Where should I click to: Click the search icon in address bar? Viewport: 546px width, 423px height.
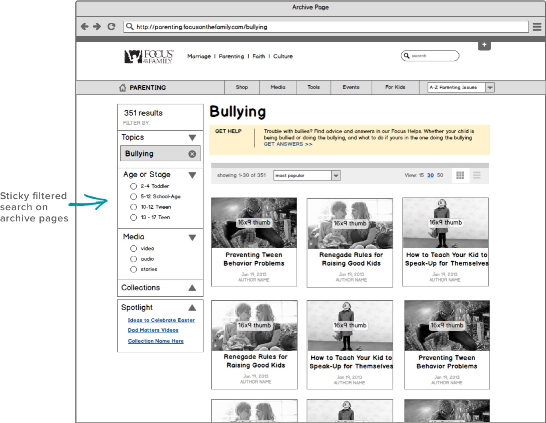coord(130,27)
